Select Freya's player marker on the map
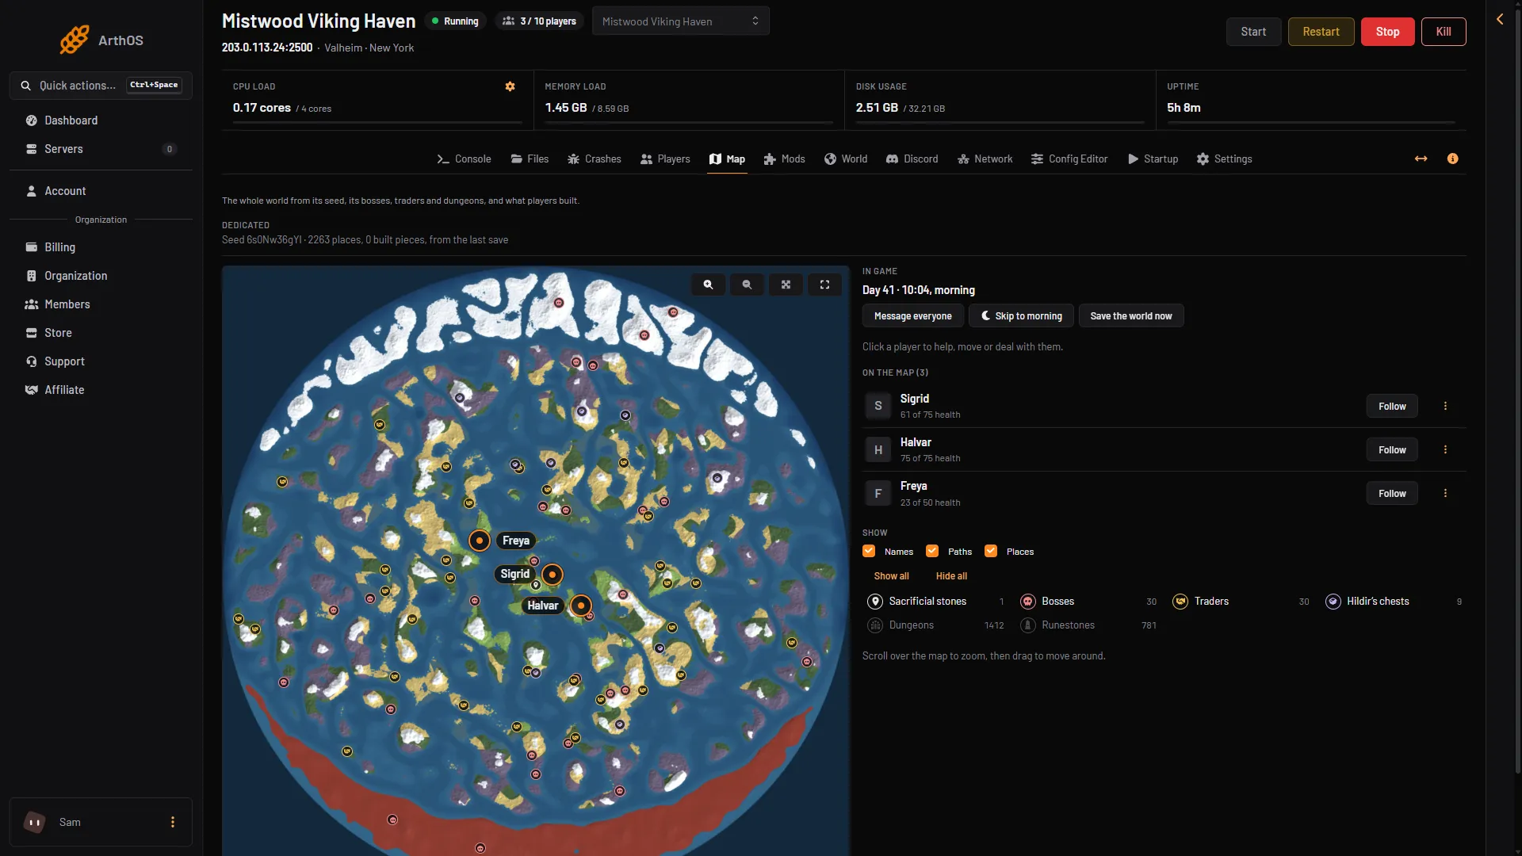 click(x=480, y=541)
